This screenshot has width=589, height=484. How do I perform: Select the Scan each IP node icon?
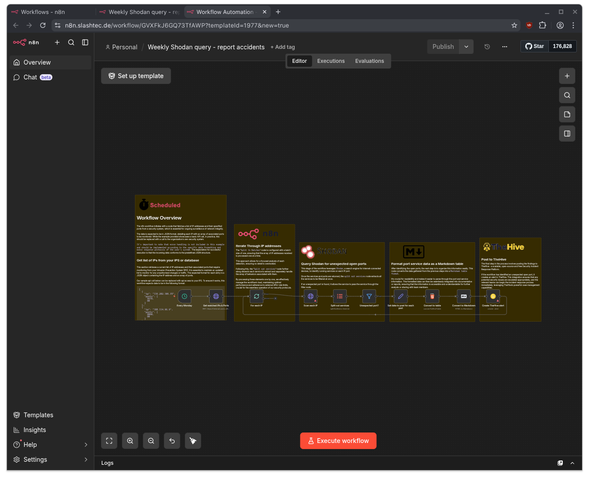[310, 296]
